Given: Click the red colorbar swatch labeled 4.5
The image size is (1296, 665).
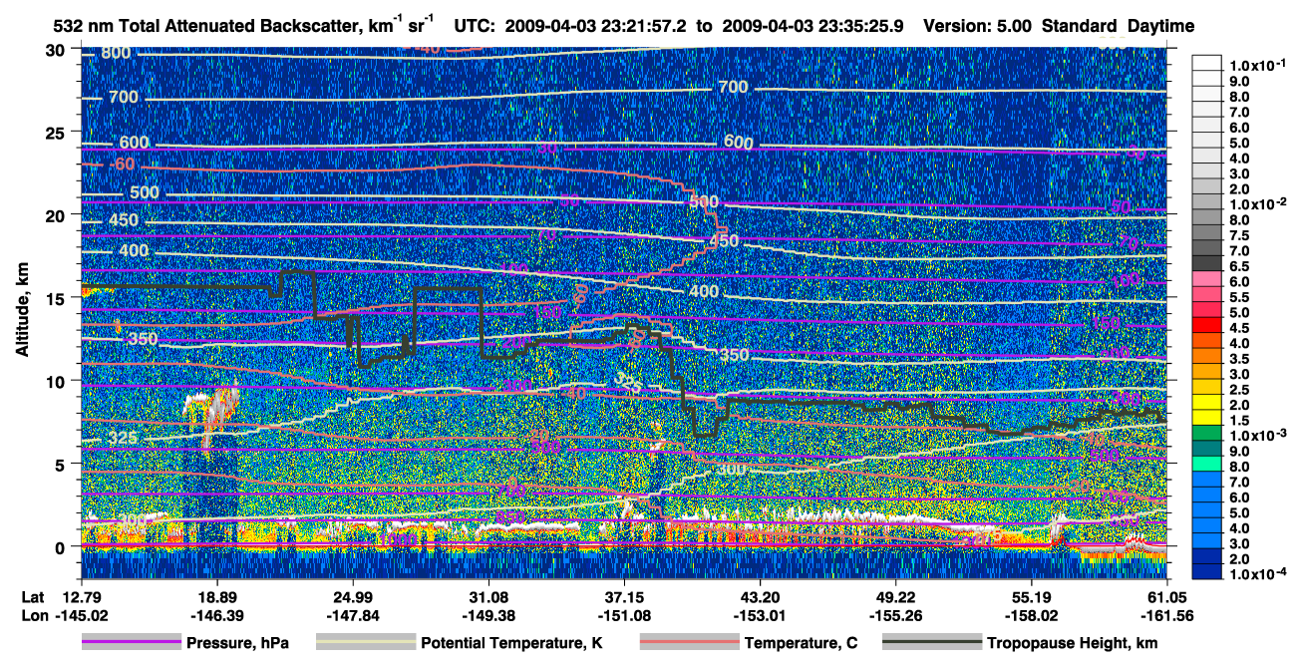Looking at the screenshot, I should (x=1207, y=325).
